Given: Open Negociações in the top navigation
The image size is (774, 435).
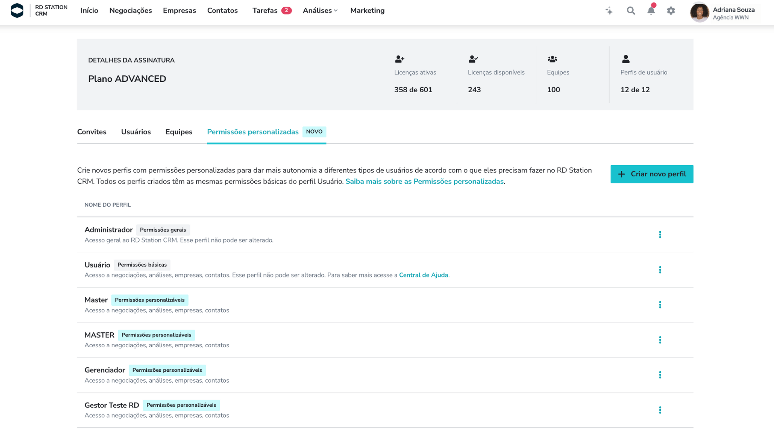Looking at the screenshot, I should [131, 10].
